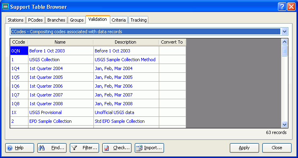Image resolution: width=298 pixels, height=158 pixels.
Task: Click the vertical scrollbar thumb
Action: pyautogui.click(x=284, y=51)
